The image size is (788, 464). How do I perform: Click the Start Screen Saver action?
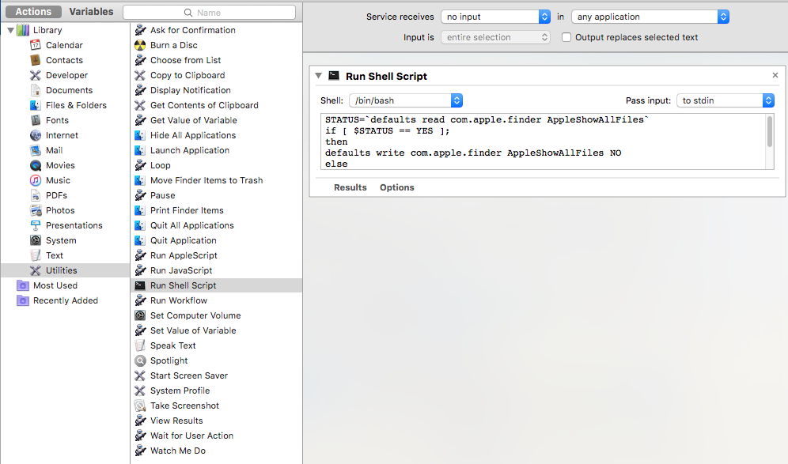click(x=188, y=375)
